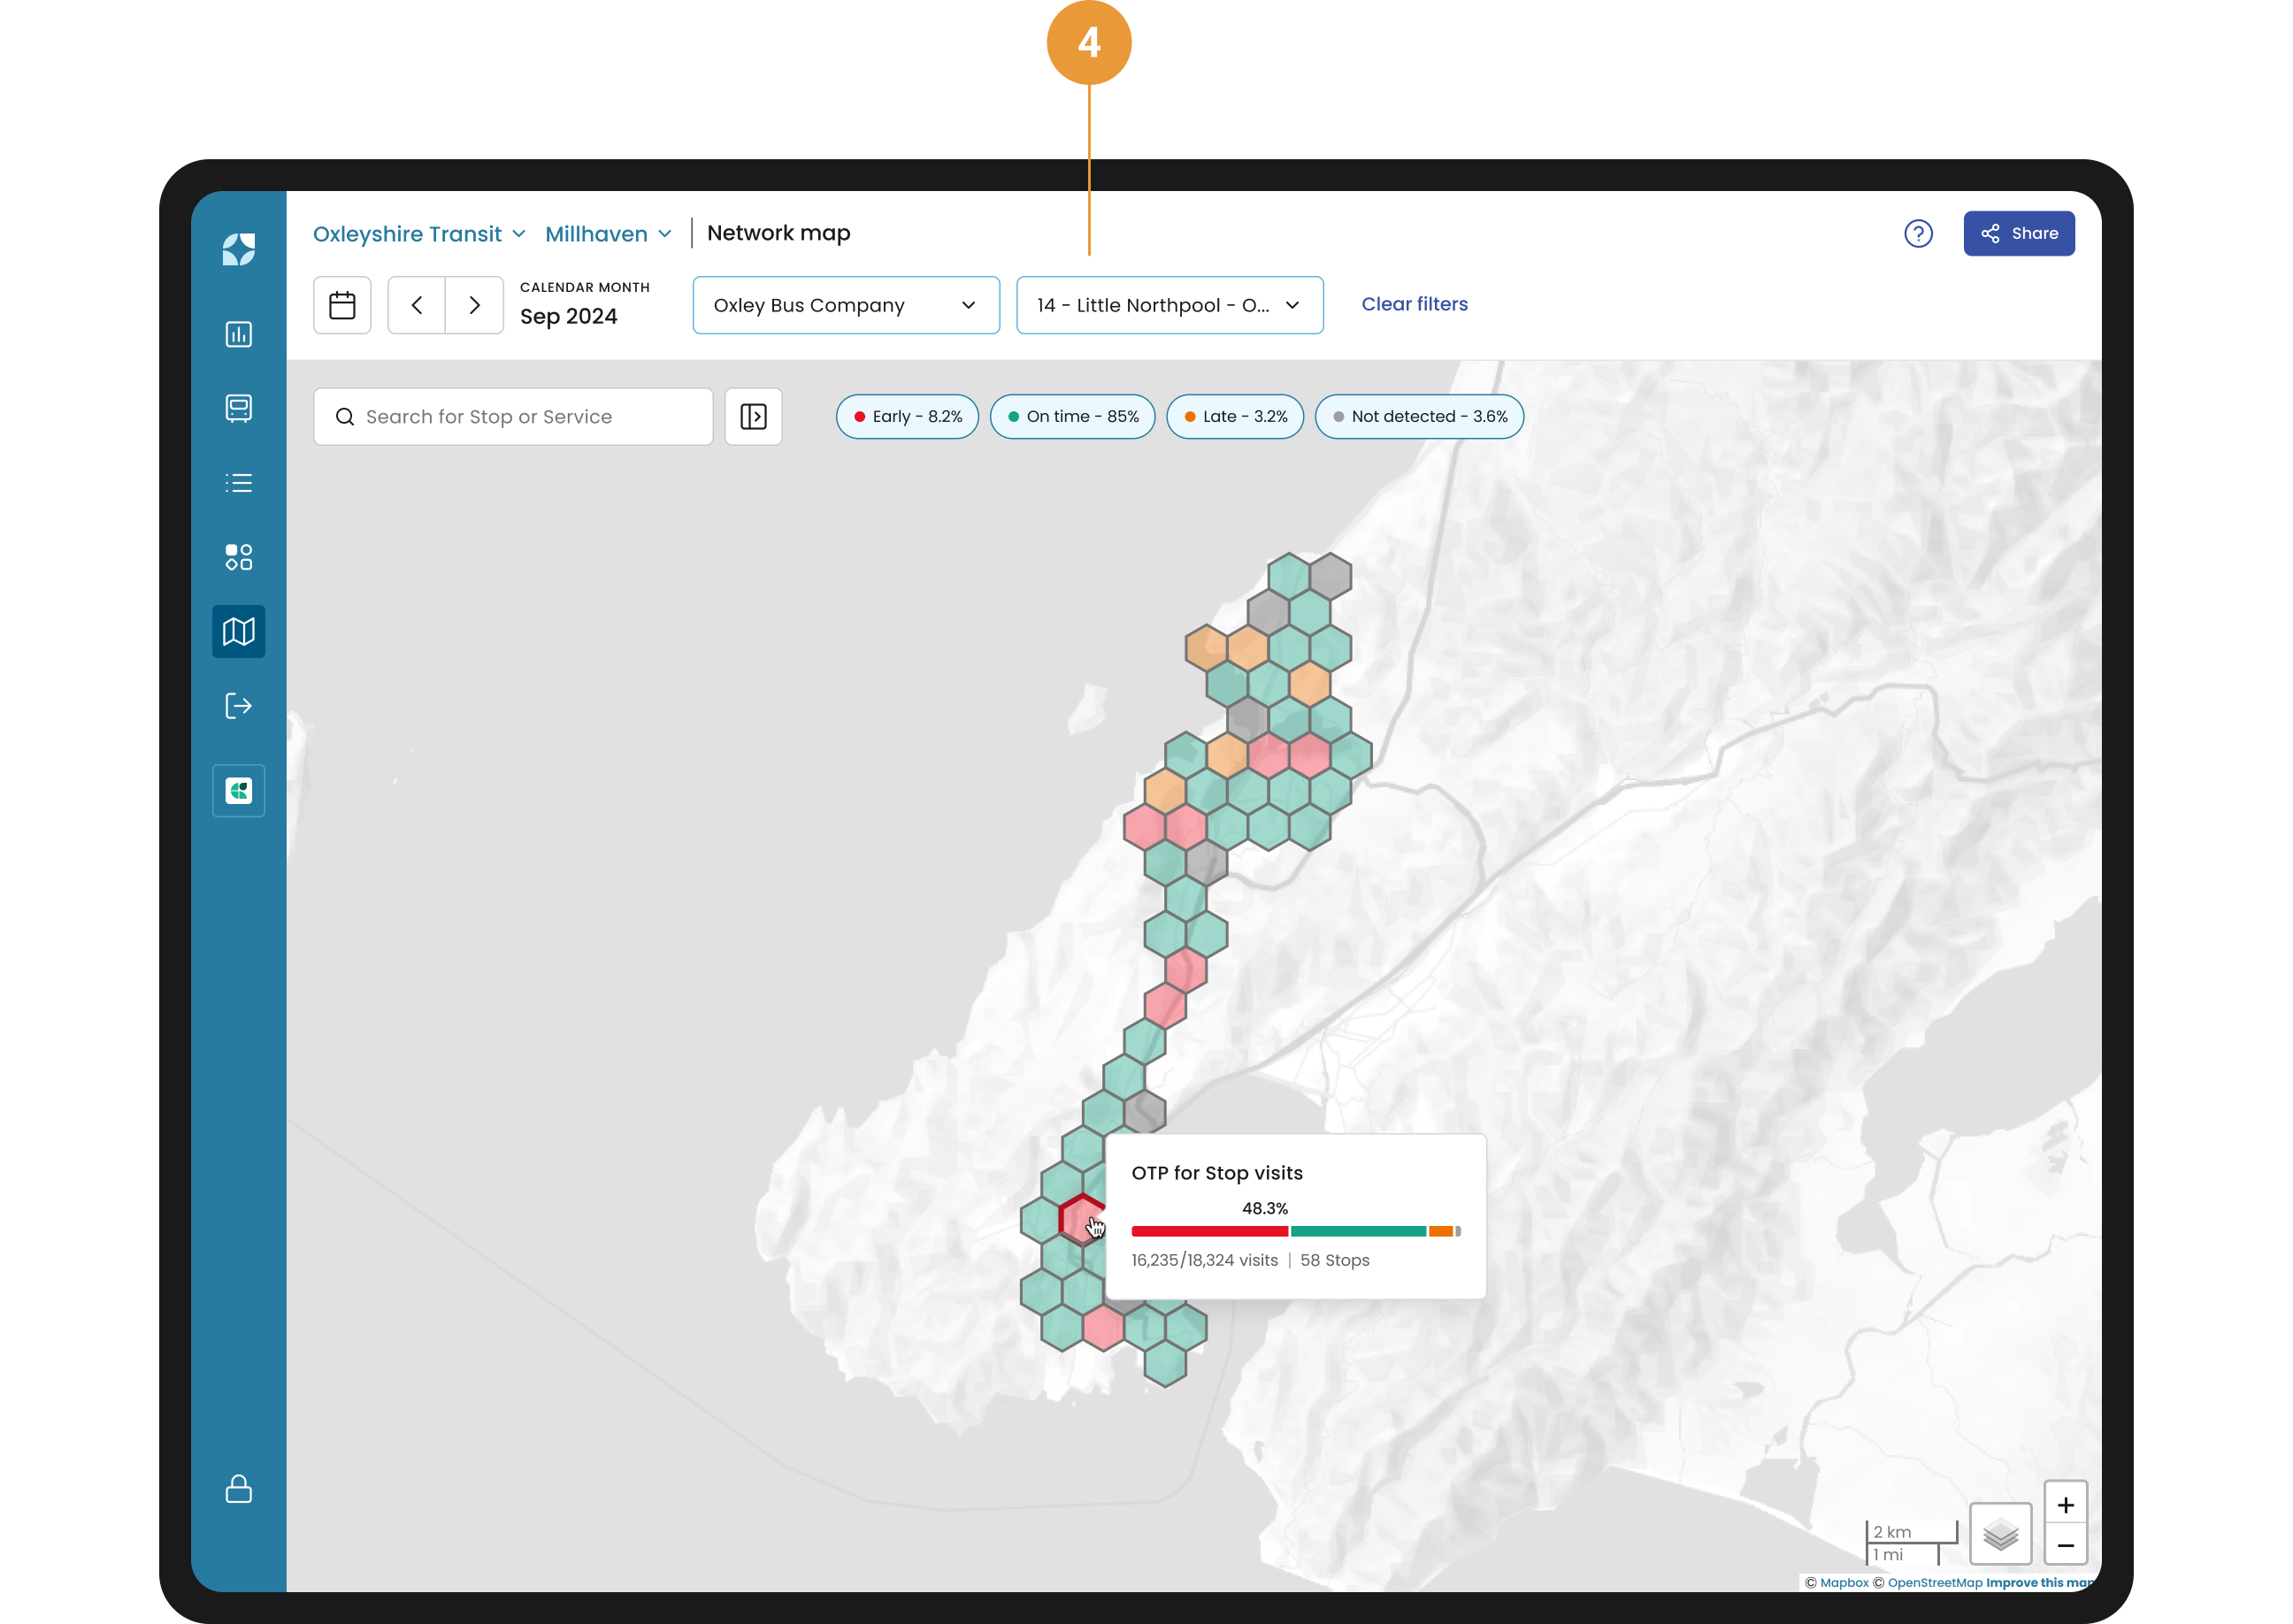Open the calendar date picker
Screen dimensions: 2293x1624
click(342, 305)
